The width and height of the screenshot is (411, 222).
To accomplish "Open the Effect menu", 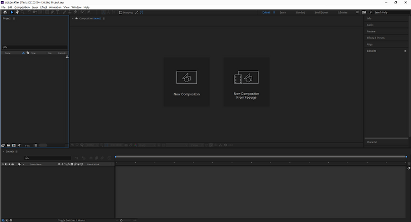I will point(43,7).
